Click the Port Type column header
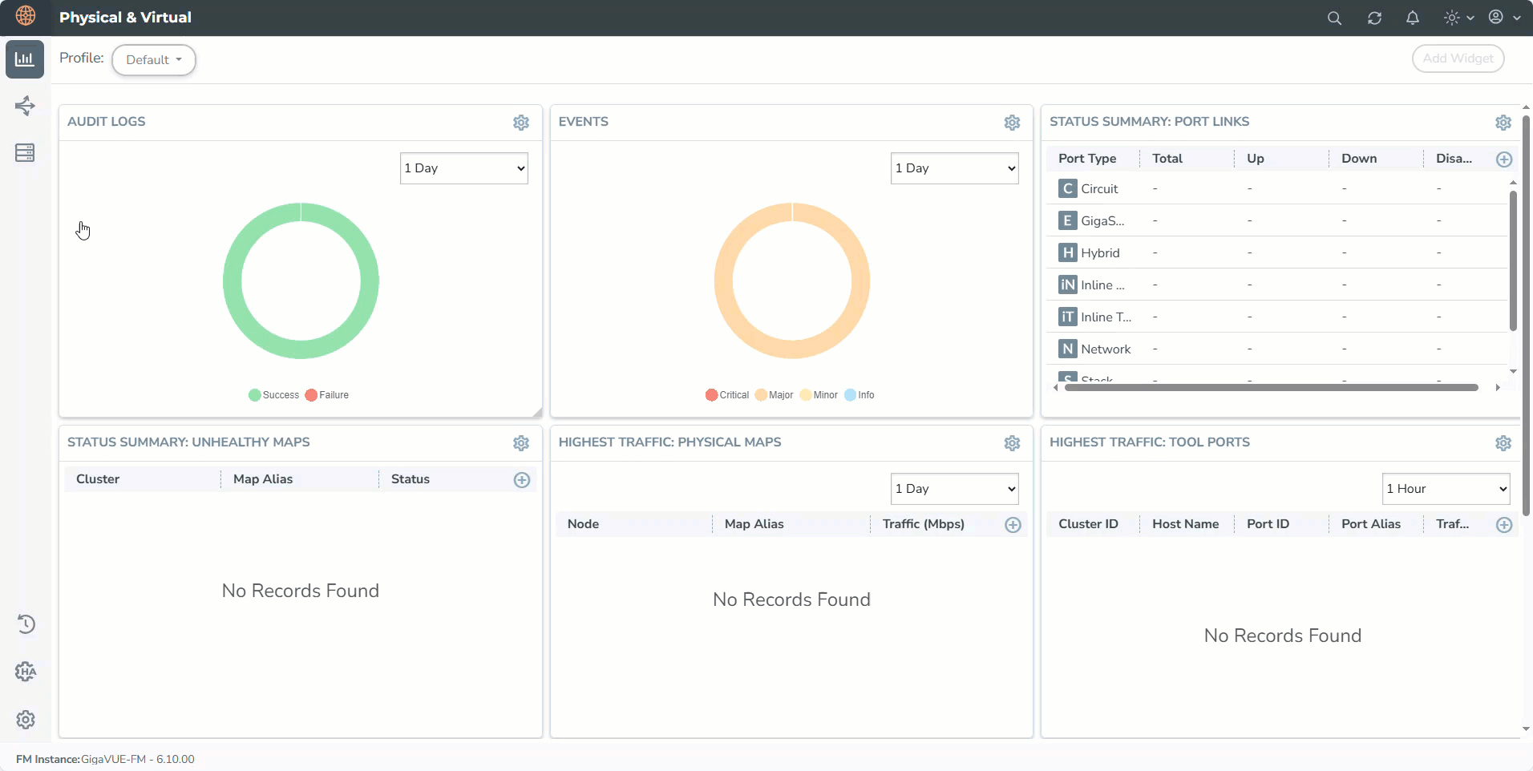The width and height of the screenshot is (1533, 771). click(x=1087, y=159)
